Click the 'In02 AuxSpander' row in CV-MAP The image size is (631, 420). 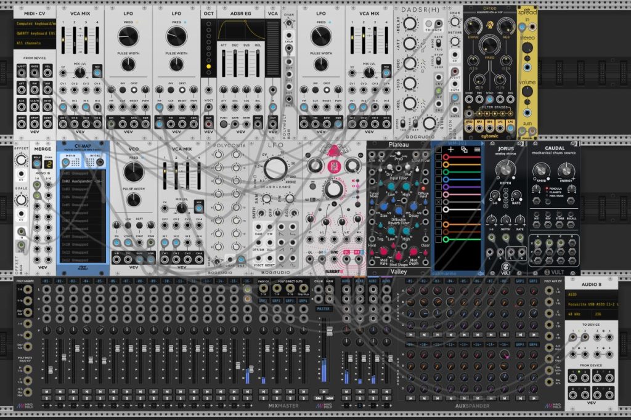click(x=83, y=181)
